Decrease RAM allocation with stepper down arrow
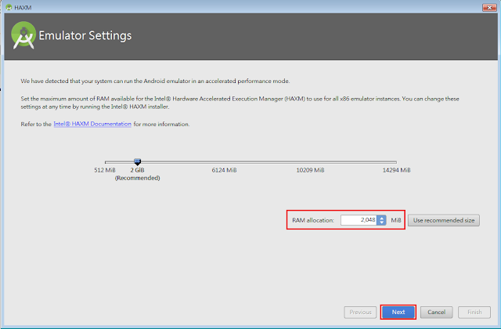The image size is (501, 329). [381, 222]
